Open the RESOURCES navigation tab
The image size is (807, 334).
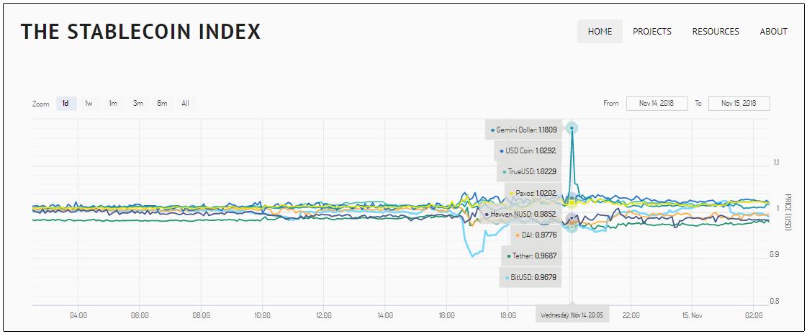(716, 32)
